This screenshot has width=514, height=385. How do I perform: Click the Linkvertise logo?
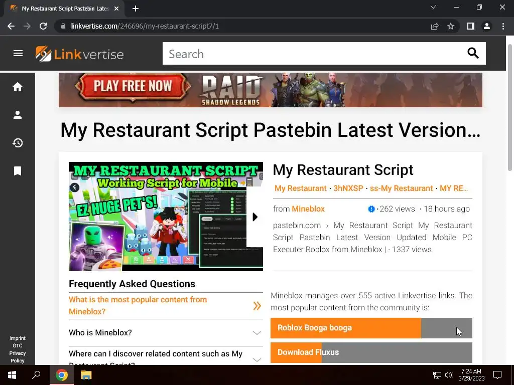click(79, 54)
